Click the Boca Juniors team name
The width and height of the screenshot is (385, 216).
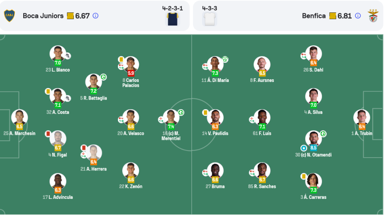click(x=43, y=16)
